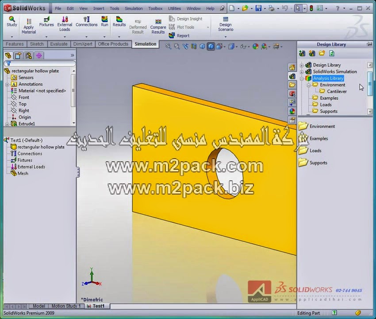
Task: Switch to Features tab
Action: tap(15, 44)
